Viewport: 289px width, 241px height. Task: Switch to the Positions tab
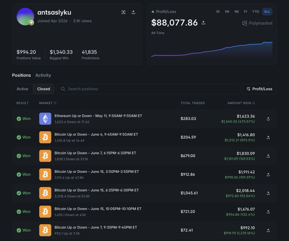pyautogui.click(x=21, y=75)
